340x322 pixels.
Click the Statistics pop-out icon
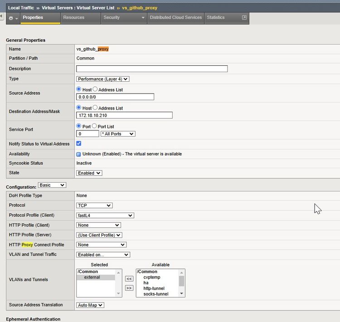tap(244, 18)
